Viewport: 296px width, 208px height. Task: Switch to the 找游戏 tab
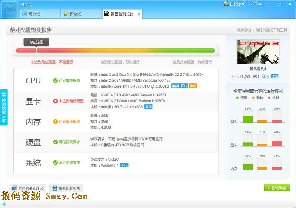[81, 14]
